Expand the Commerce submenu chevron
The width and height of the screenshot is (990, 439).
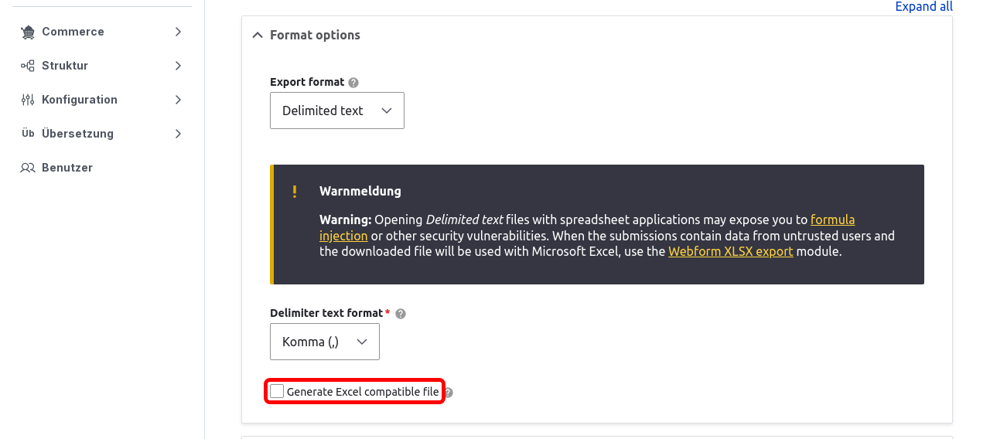[x=179, y=32]
